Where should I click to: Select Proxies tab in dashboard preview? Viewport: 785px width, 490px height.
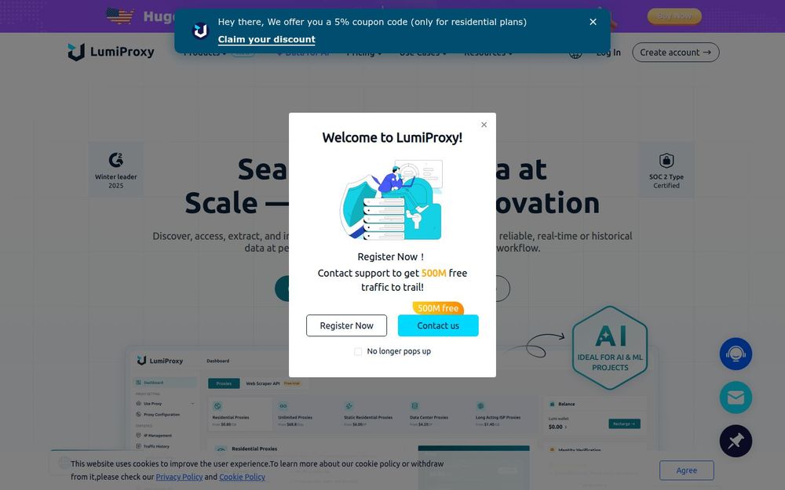tap(224, 383)
